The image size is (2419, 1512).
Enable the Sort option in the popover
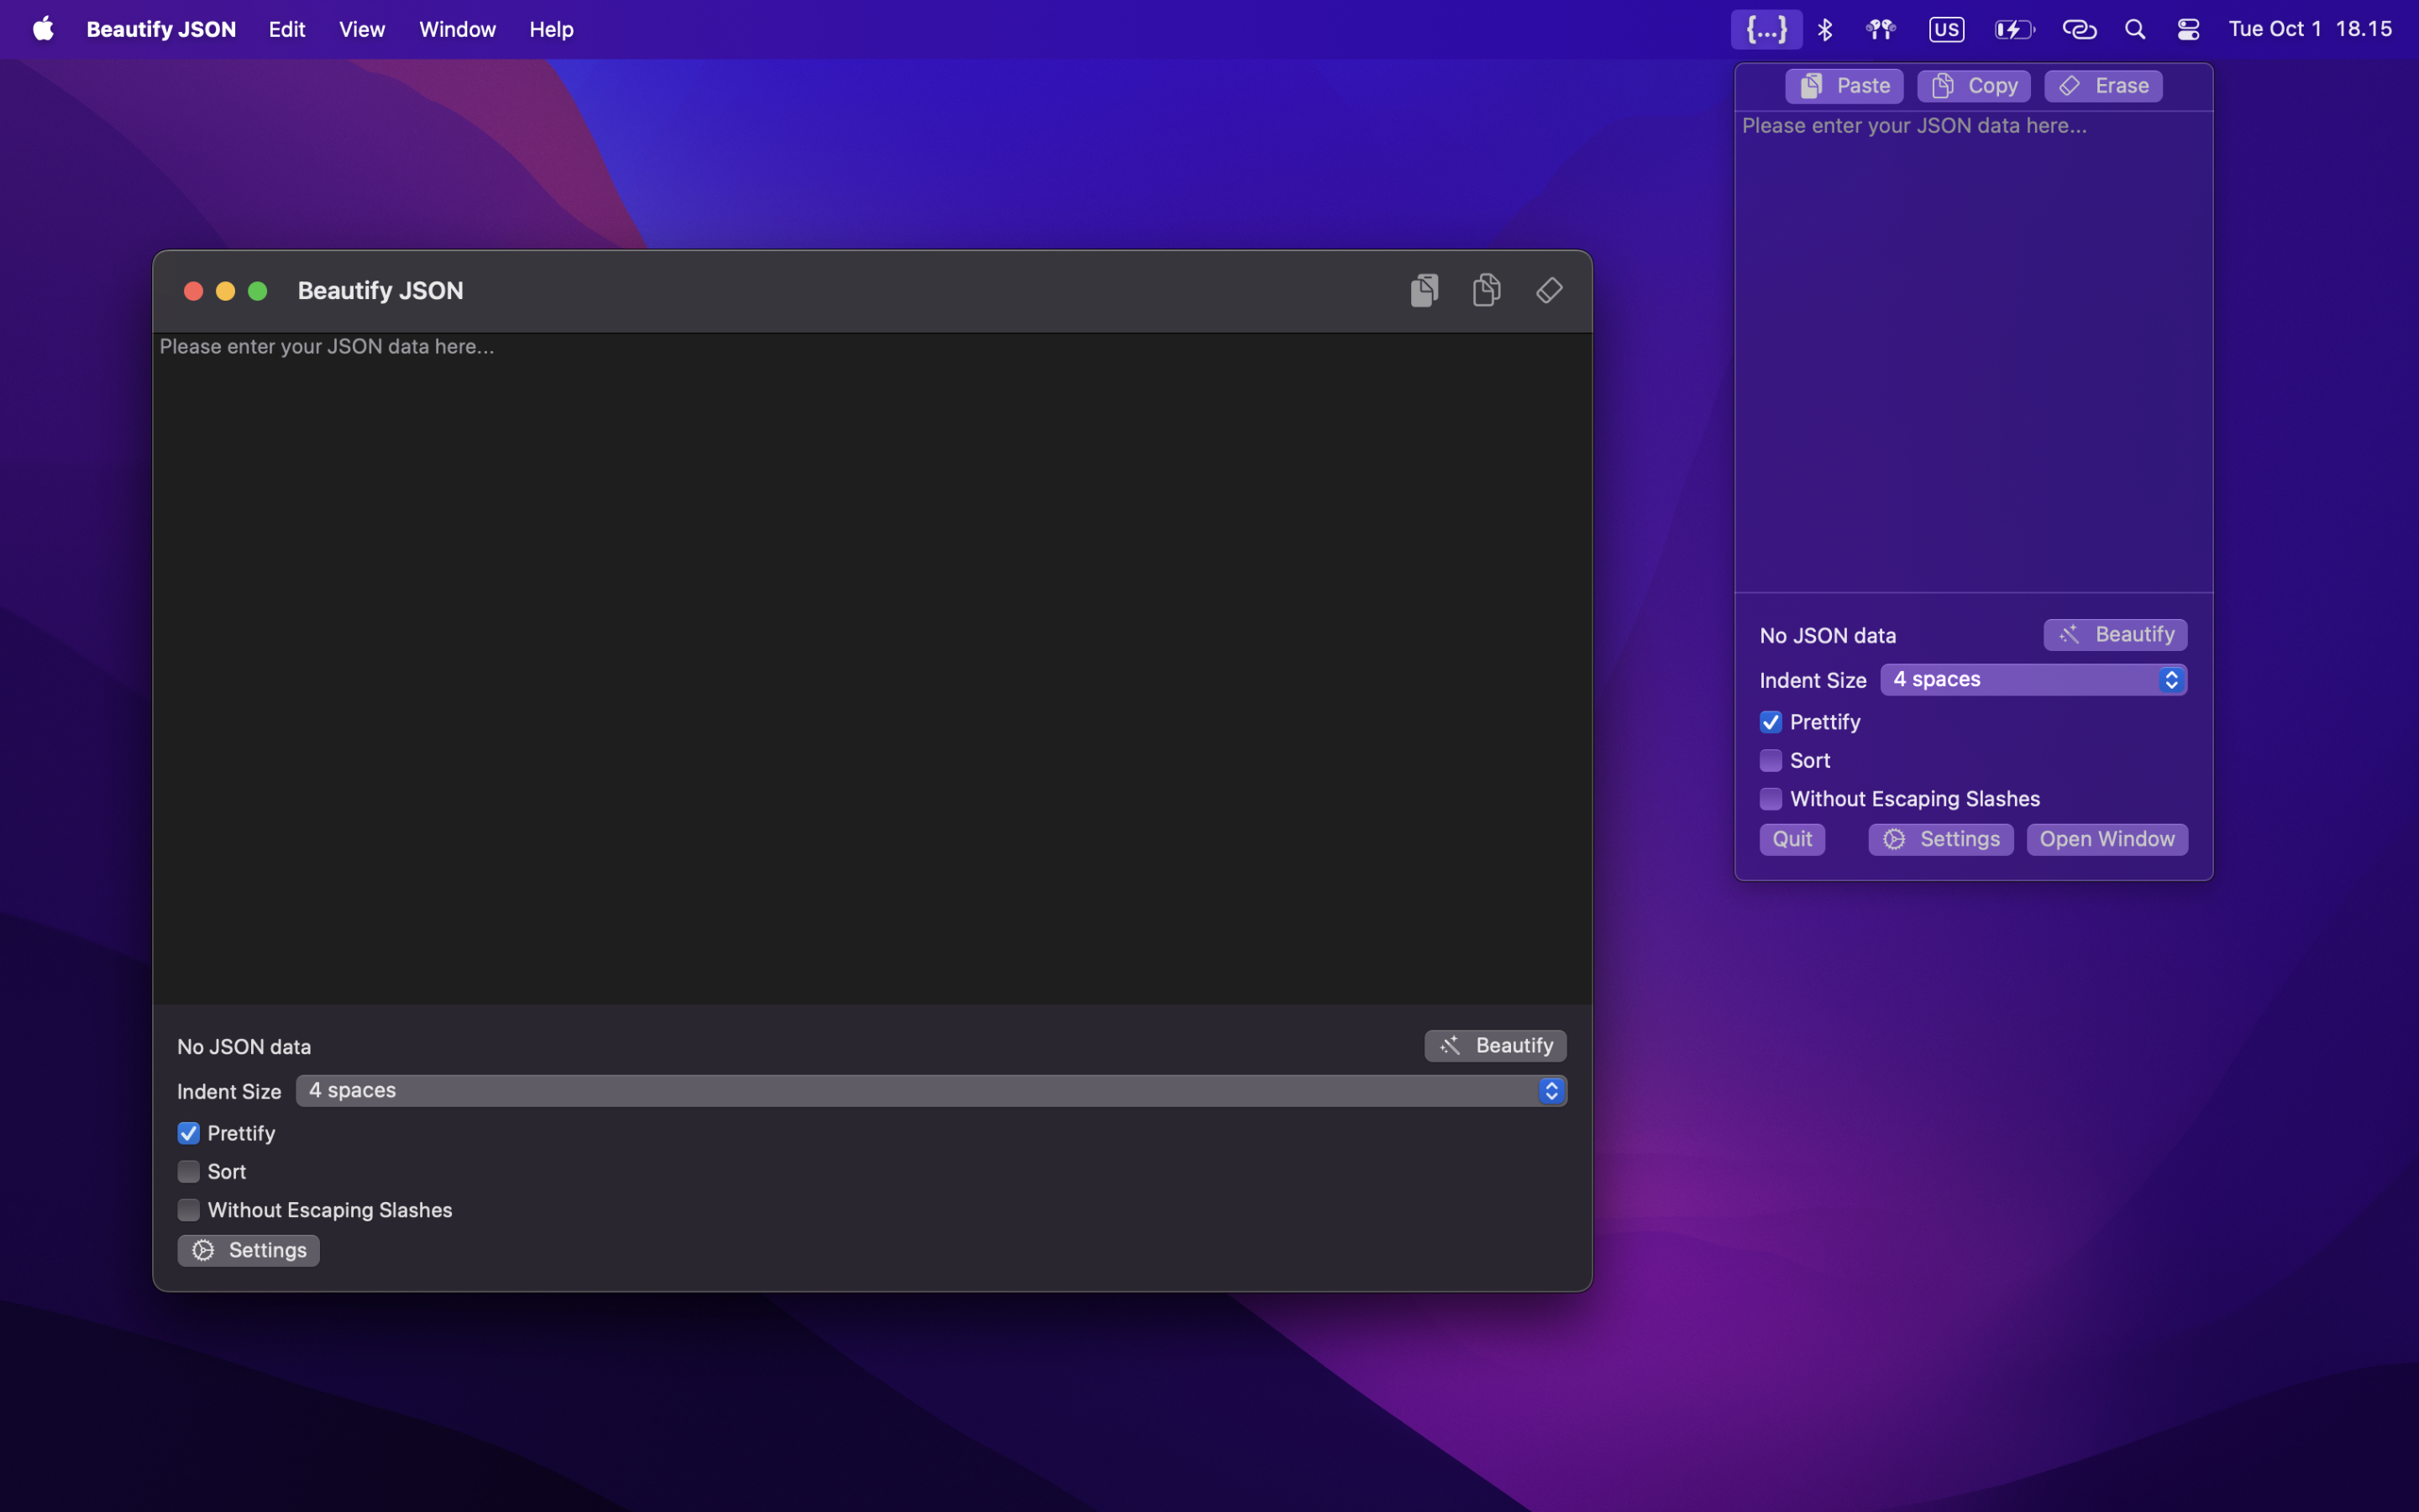coord(1771,760)
